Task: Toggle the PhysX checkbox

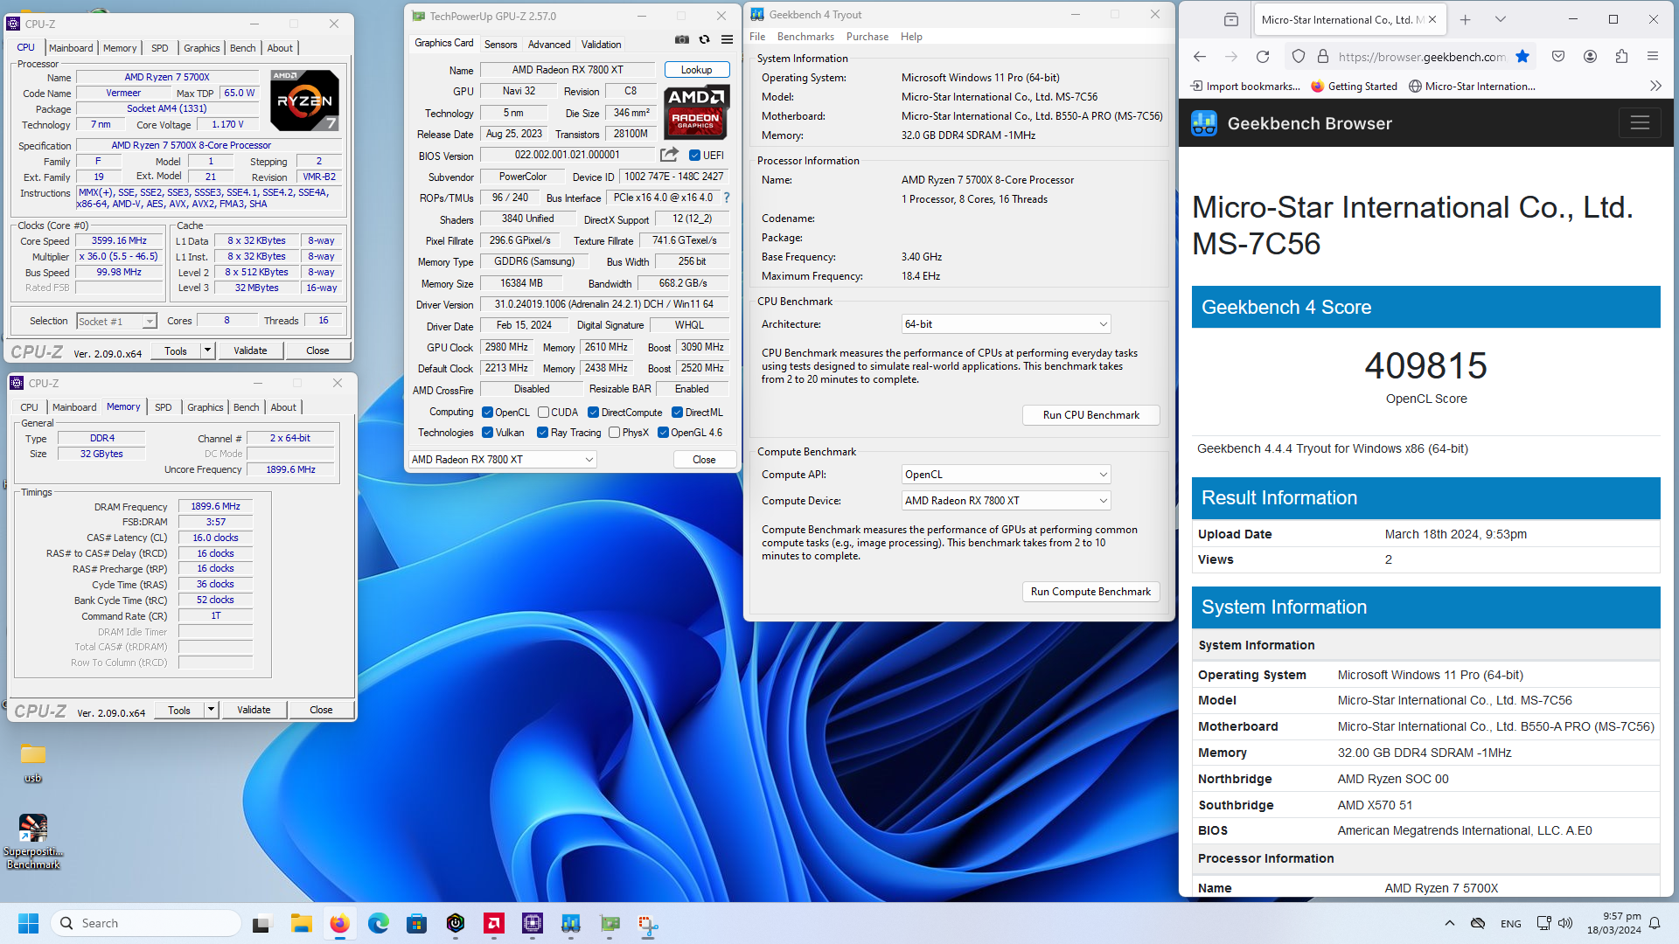Action: click(615, 433)
